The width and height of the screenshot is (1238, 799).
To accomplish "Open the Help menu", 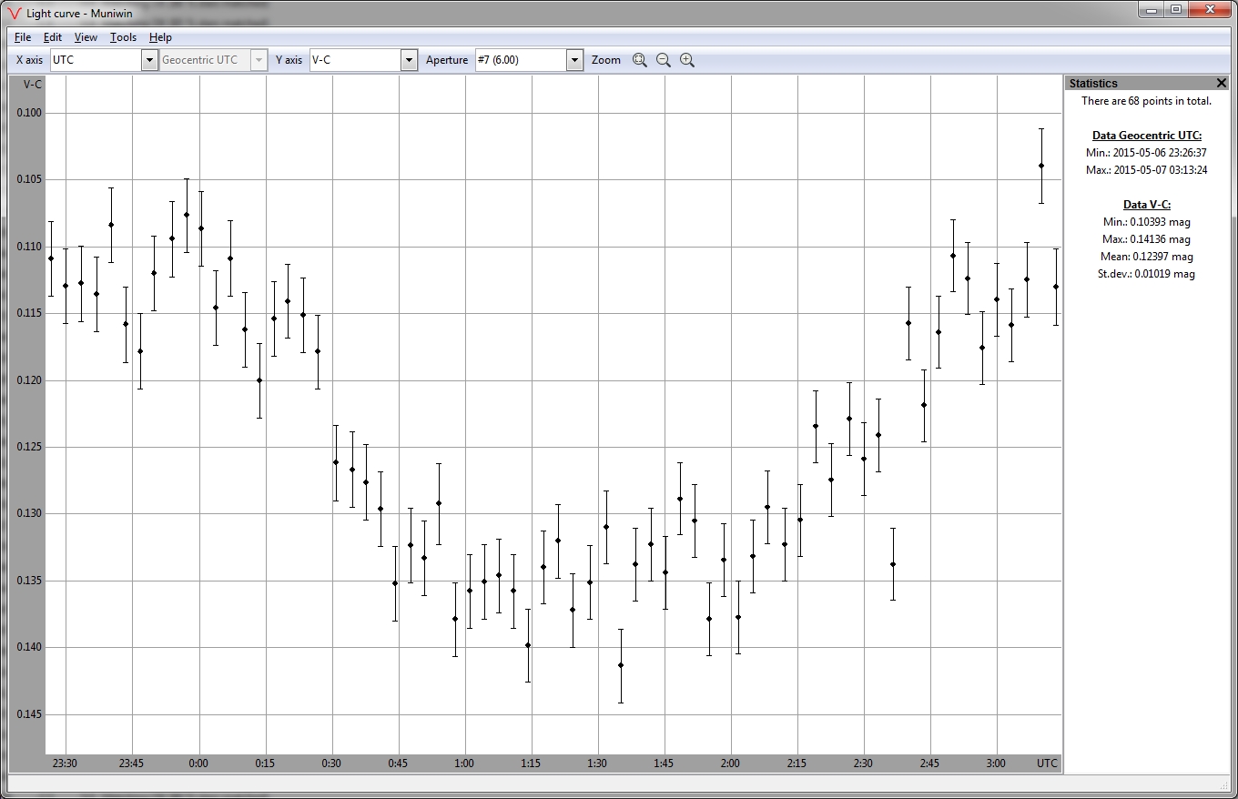I will coord(160,37).
